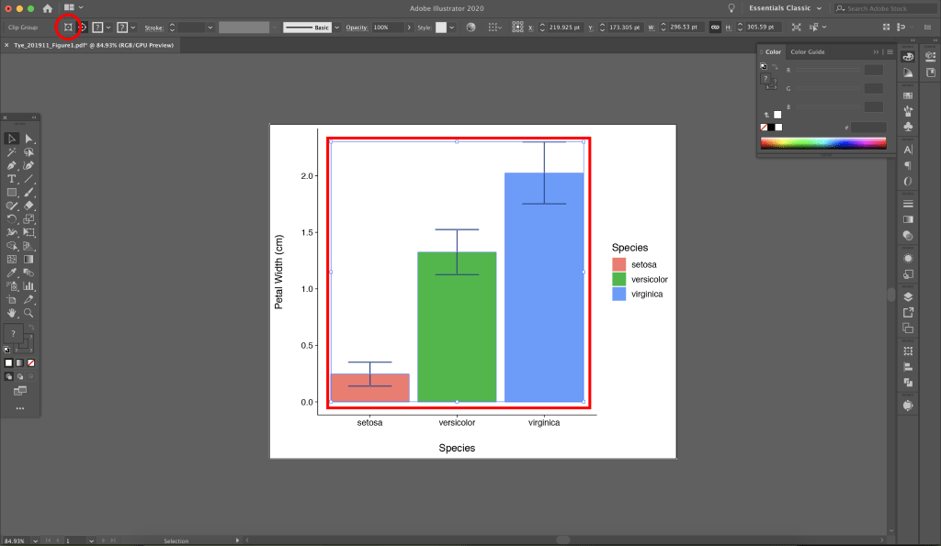Select the Type tool

tap(12, 179)
